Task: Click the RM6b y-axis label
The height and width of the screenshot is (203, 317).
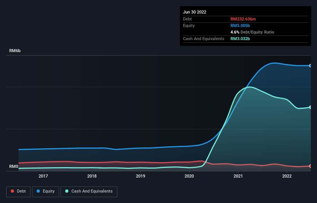Action: 15,51
